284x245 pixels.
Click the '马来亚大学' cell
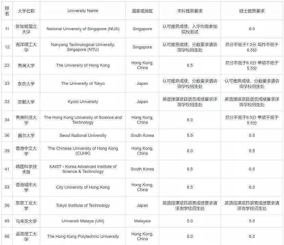click(26, 221)
